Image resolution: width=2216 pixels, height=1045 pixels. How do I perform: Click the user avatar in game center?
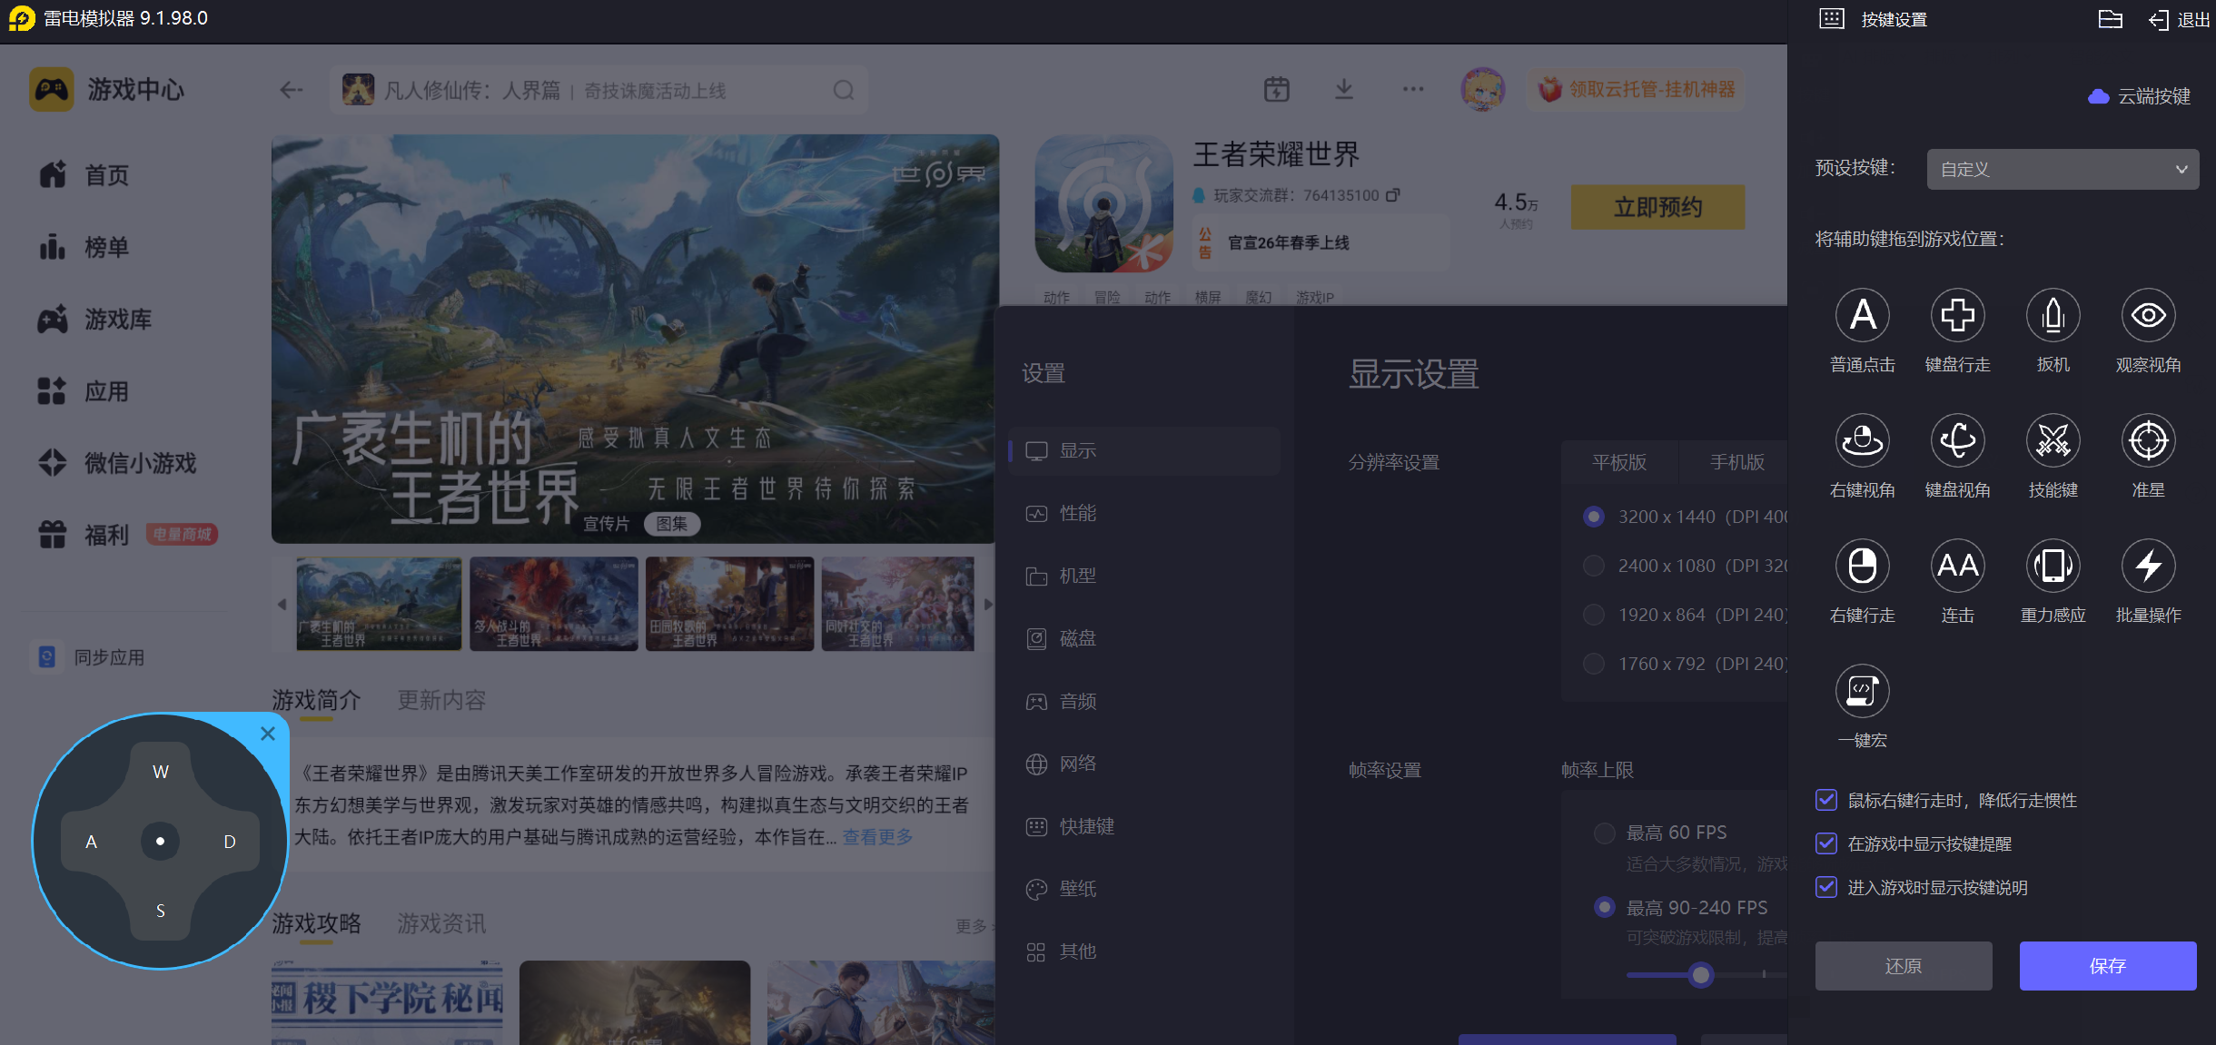tap(1482, 89)
